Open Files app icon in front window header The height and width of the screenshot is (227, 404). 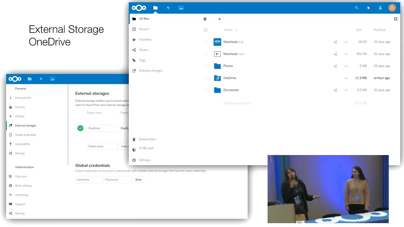(x=155, y=8)
